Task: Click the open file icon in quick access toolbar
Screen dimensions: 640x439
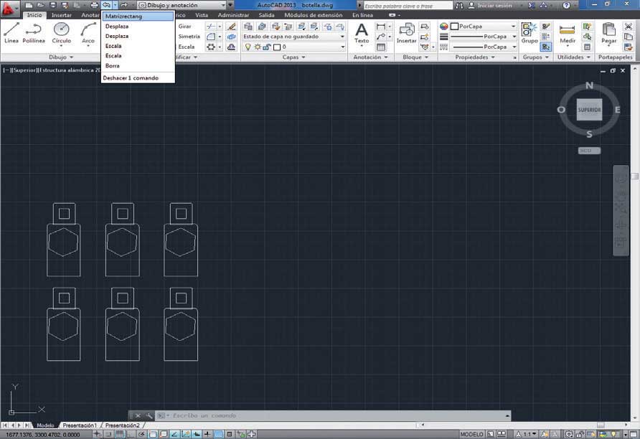Action: (x=40, y=5)
